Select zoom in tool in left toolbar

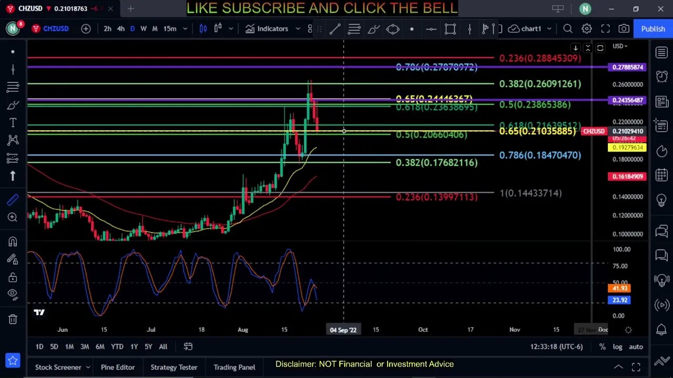13,217
